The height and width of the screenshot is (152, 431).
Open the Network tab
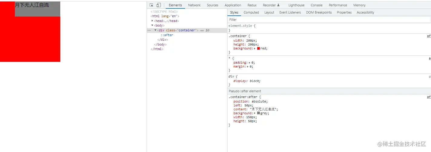[194, 5]
